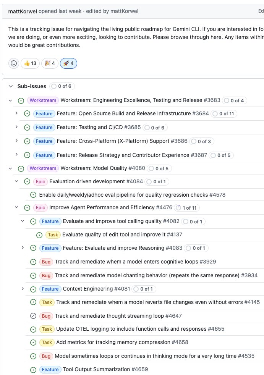This screenshot has width=264, height=375.
Task: Click the Workstream label on issue #3683
Action: (43, 100)
